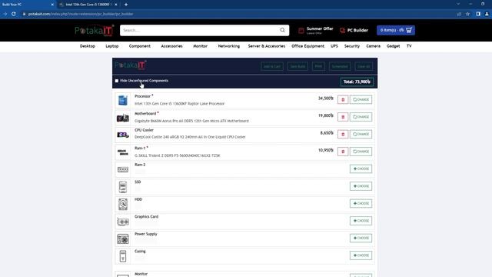
Task: Open the Component menu
Action: click(x=140, y=46)
